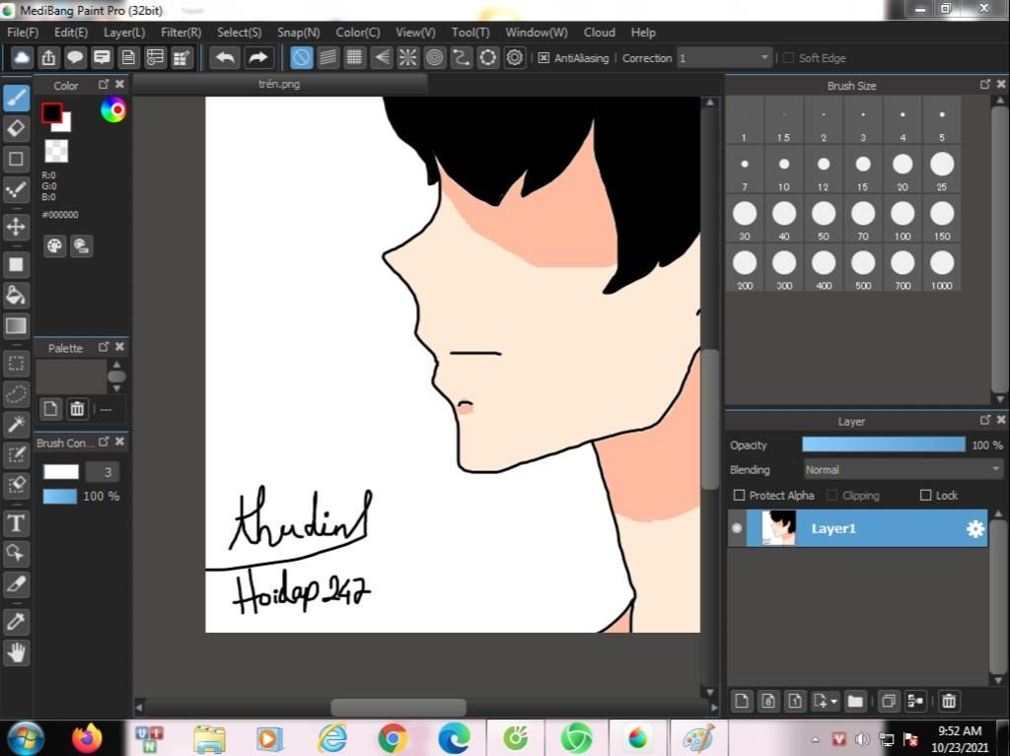This screenshot has height=756, width=1010.
Task: Show hidden system tray icons
Action: coord(815,739)
